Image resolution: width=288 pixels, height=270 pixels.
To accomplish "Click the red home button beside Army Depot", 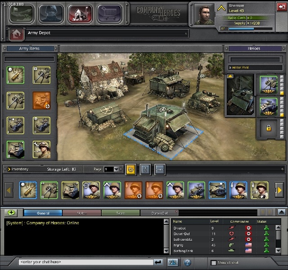I will tap(17, 34).
